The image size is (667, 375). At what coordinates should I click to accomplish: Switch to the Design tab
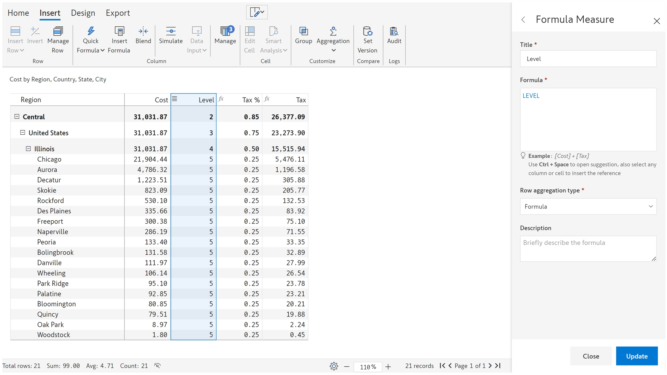coord(83,13)
